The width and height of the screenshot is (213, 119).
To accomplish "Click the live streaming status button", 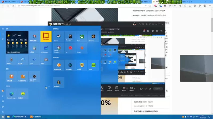I will [158, 89].
